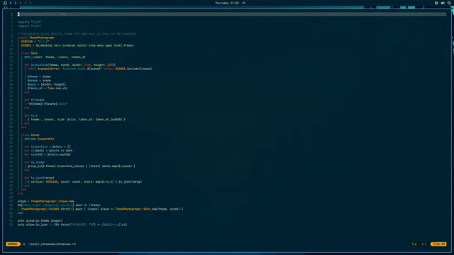This screenshot has height=255, width=454.
Task: Click the def initialize(theme, scene line
Action: (x=70, y=64)
